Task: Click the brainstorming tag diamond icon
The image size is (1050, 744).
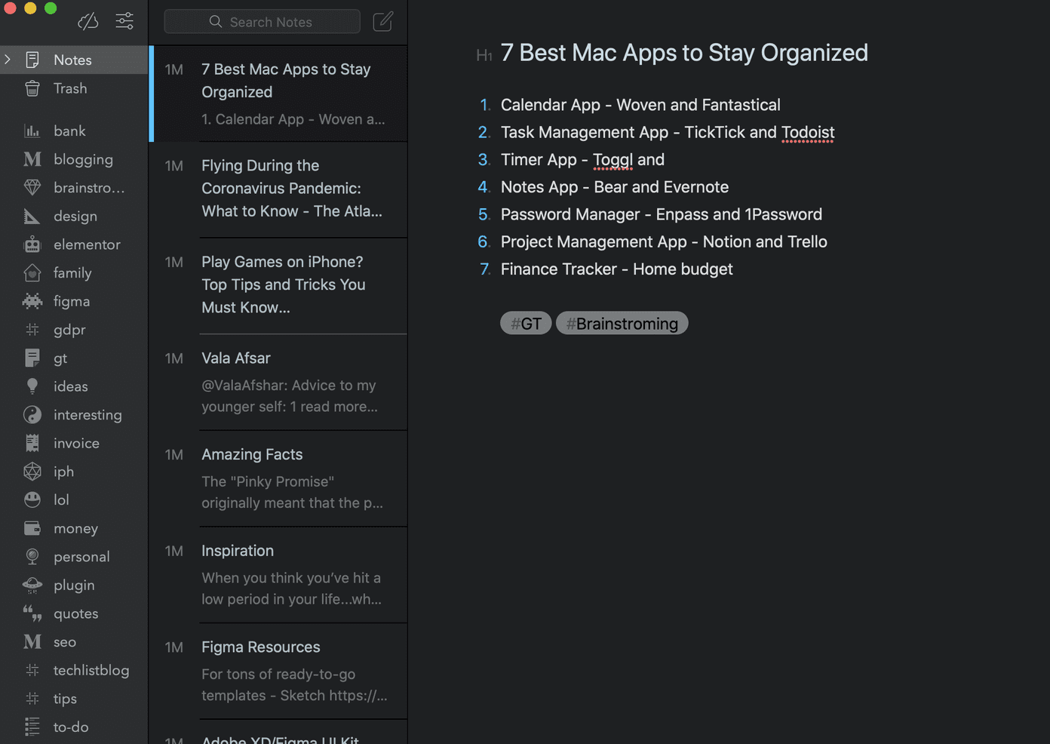Action: 32,187
